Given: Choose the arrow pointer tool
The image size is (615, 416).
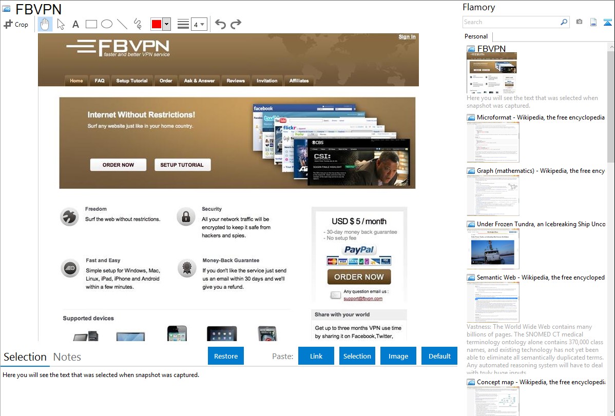Looking at the screenshot, I should click(61, 24).
